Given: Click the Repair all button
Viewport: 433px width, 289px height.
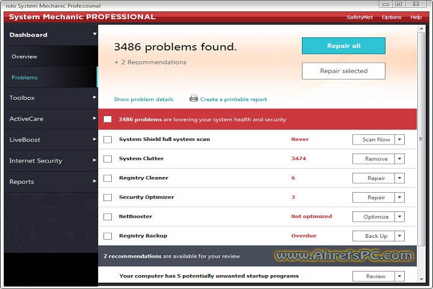Looking at the screenshot, I should point(343,46).
